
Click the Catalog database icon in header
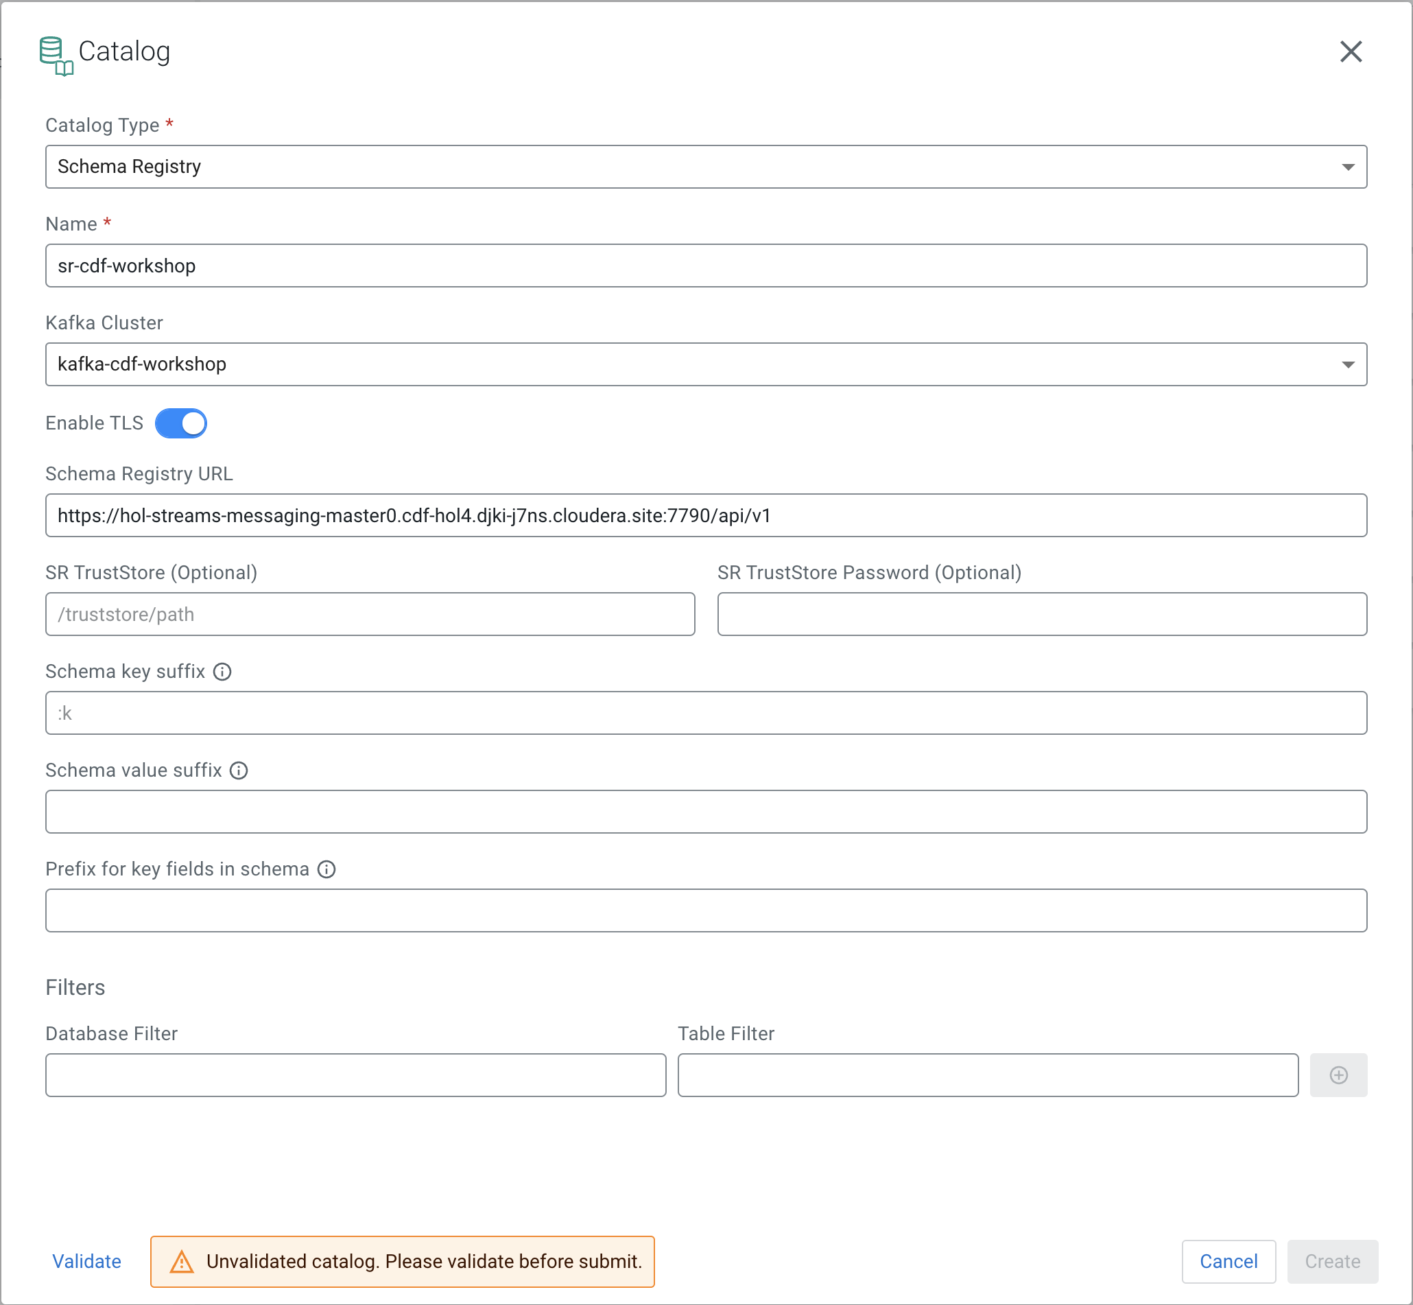55,55
